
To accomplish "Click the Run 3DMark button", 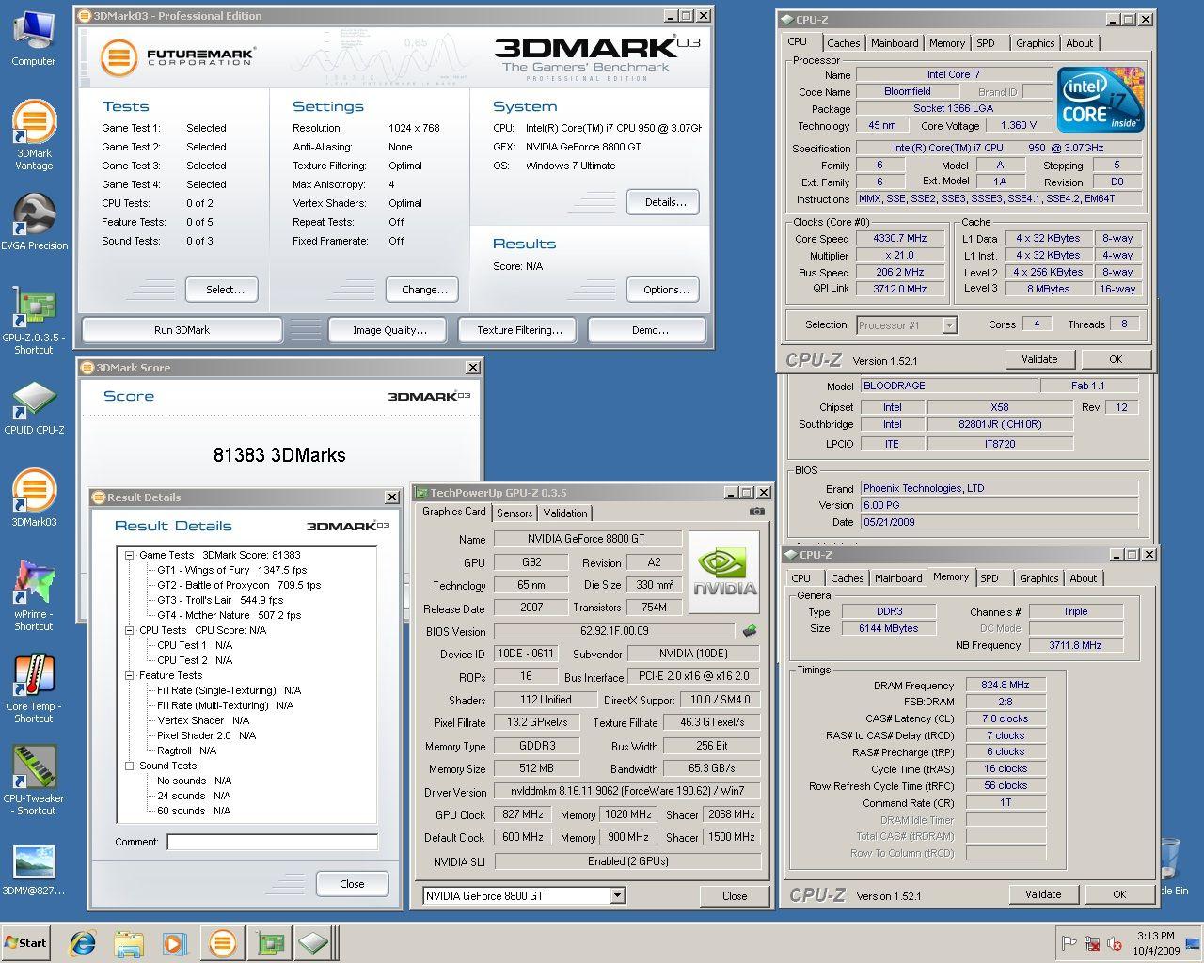I will (x=182, y=330).
